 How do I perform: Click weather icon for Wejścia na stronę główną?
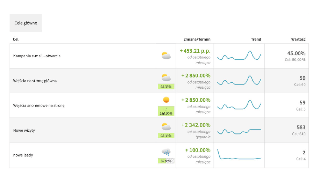point(166,77)
